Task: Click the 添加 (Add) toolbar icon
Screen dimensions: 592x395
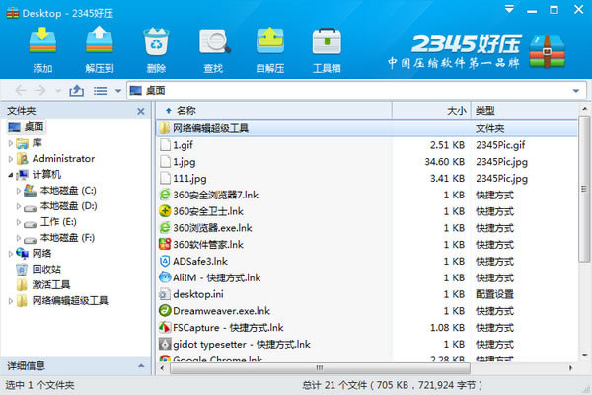Action: 42,46
